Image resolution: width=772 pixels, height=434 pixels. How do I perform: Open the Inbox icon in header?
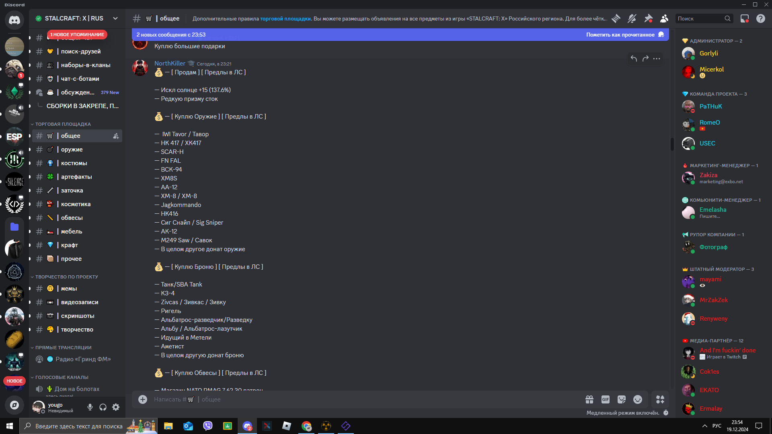click(x=745, y=18)
